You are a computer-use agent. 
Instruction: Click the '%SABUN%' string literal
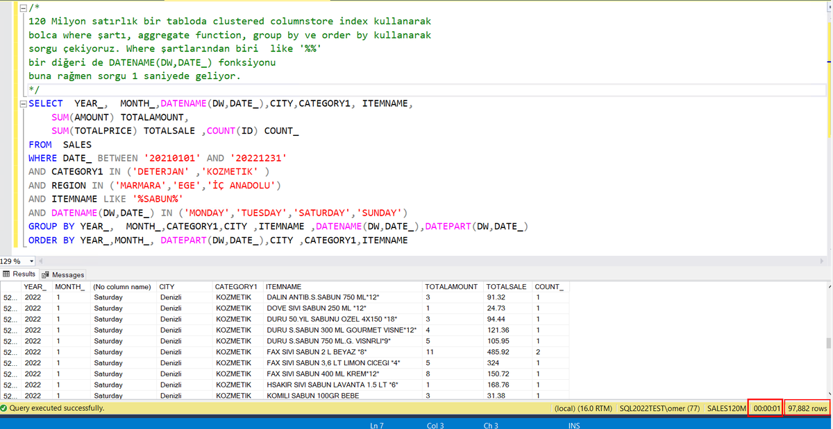point(157,200)
